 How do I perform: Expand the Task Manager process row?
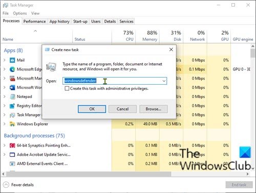pos(5,115)
